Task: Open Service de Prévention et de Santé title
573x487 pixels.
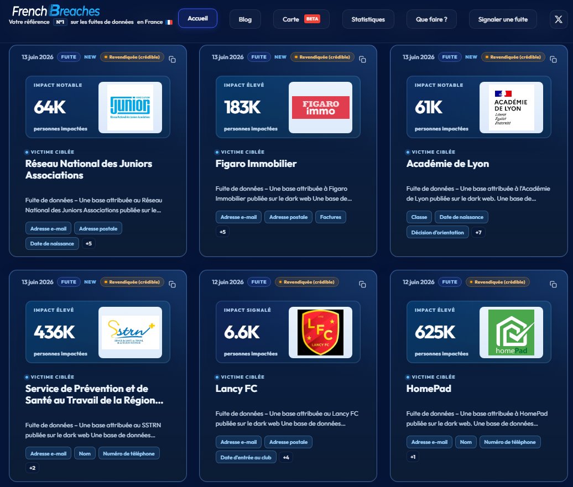Action: 94,395
